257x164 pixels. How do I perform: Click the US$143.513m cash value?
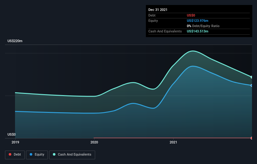pyautogui.click(x=198, y=31)
